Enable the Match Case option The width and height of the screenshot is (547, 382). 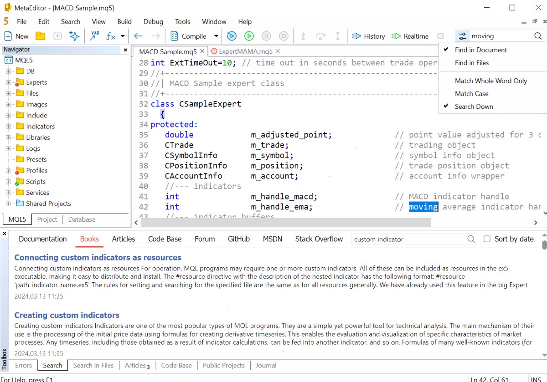pos(471,94)
